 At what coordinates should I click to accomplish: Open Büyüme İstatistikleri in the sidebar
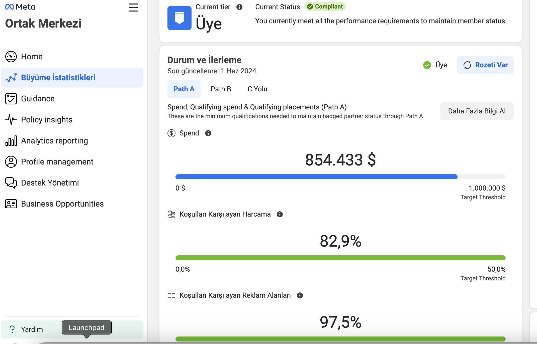[72, 78]
